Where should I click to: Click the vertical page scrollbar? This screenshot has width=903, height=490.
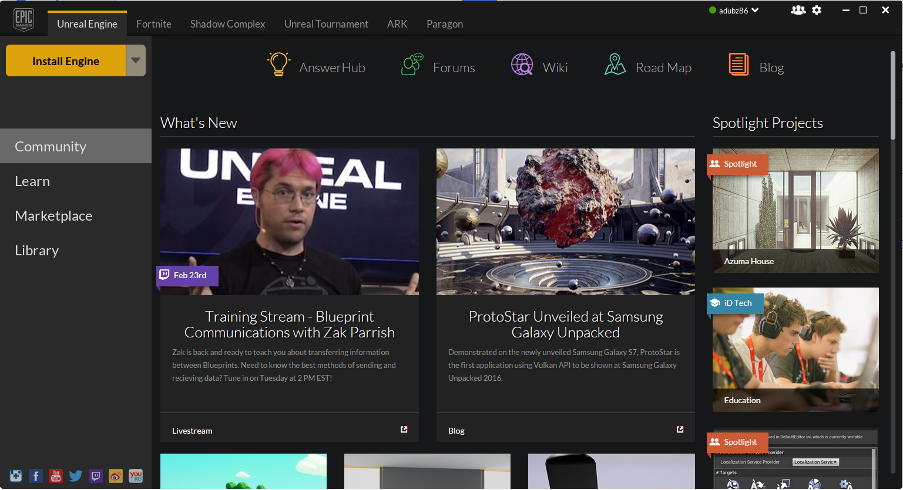[893, 96]
